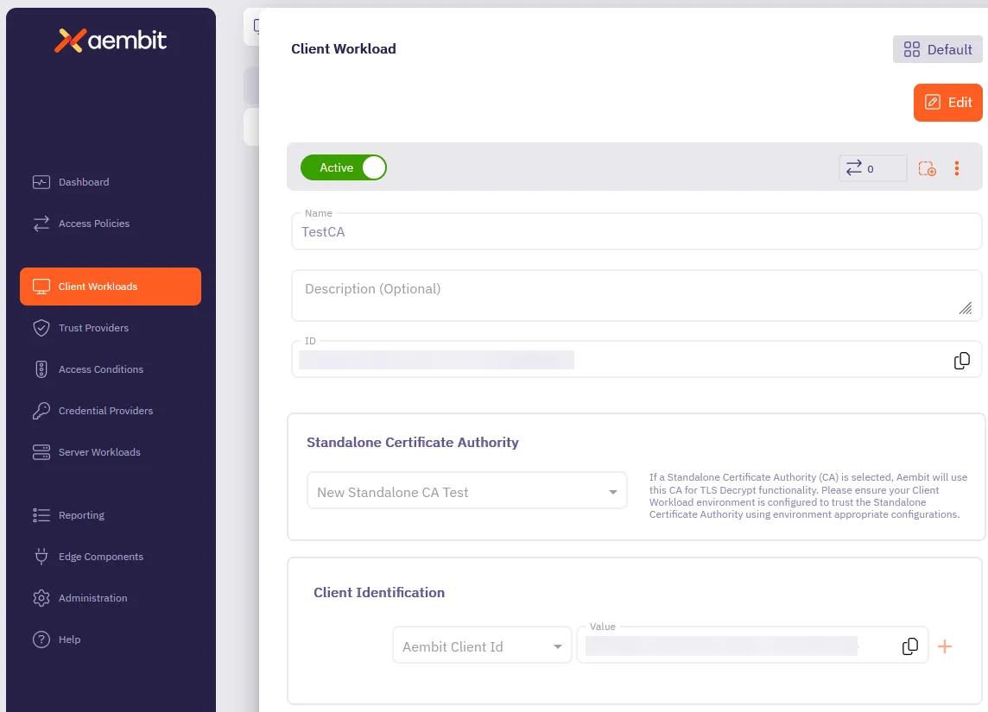Viewport: 988px width, 712px height.
Task: Click the access policies counter showing 0
Action: coord(872,168)
